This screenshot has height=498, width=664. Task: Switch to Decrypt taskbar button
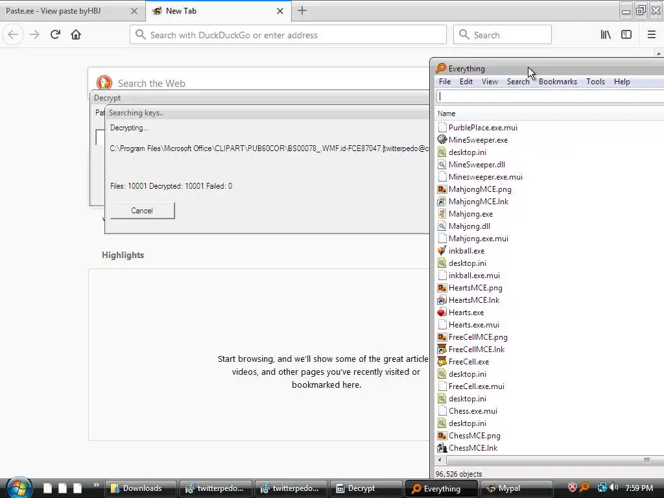tap(366, 488)
